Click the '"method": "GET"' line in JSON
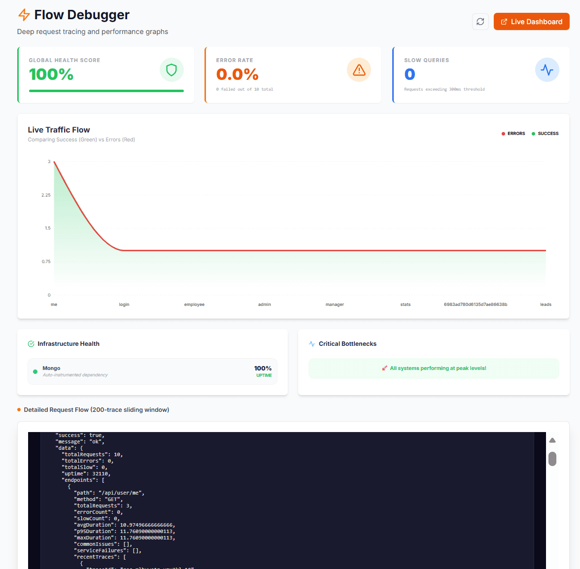Viewport: 580px width, 569px height. 99,500
